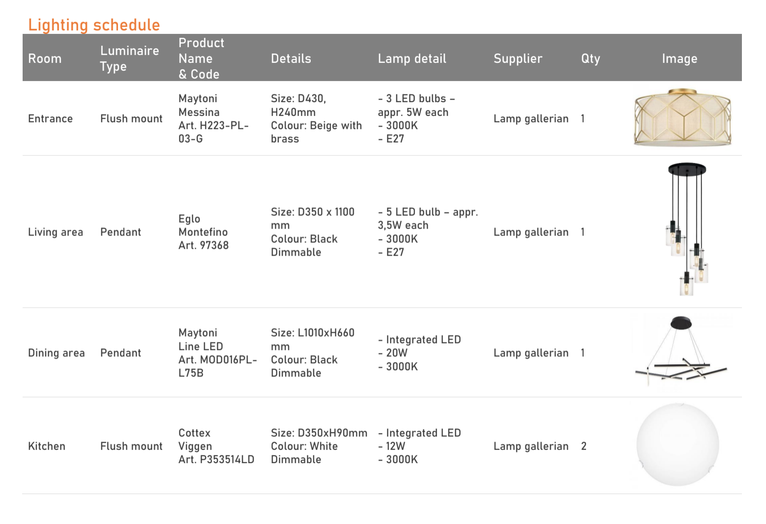Image resolution: width=766 pixels, height=524 pixels.
Task: Click quantity '1' in the Living area row
Action: coord(583,232)
